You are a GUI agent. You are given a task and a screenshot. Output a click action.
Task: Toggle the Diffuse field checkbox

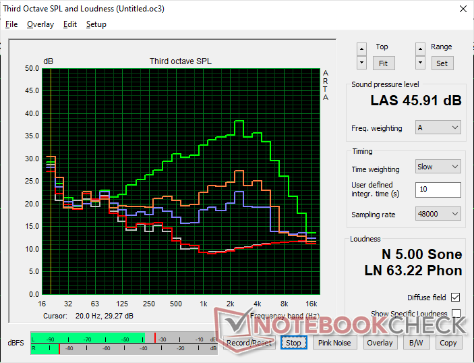(x=456, y=298)
